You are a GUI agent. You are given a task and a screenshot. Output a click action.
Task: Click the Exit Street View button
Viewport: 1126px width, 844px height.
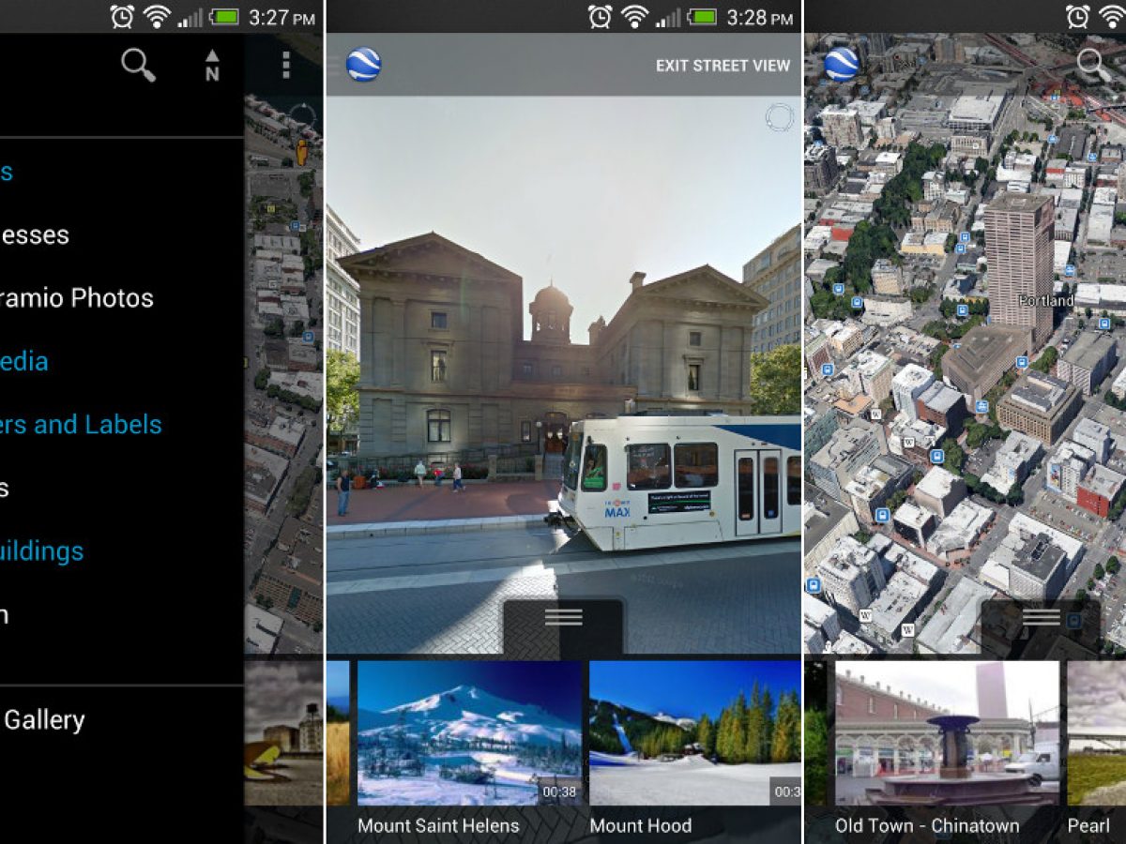723,66
